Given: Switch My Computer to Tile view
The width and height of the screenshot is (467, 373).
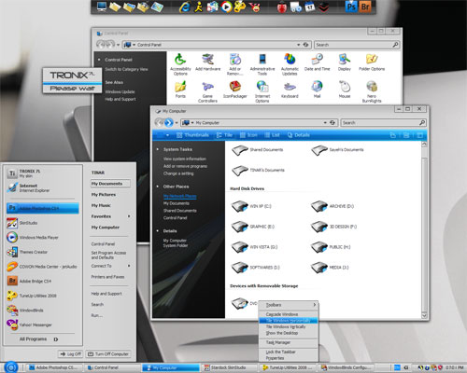Looking at the screenshot, I should click(224, 135).
